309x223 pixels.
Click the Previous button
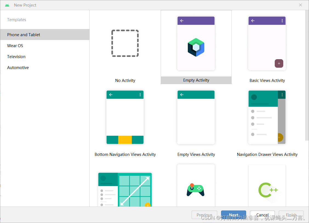(204, 215)
